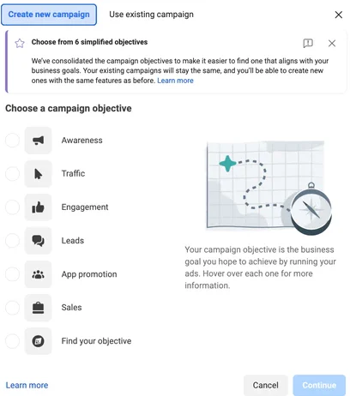This screenshot has height=396, width=350.
Task: Click the Find your objective compass icon
Action: [38, 341]
